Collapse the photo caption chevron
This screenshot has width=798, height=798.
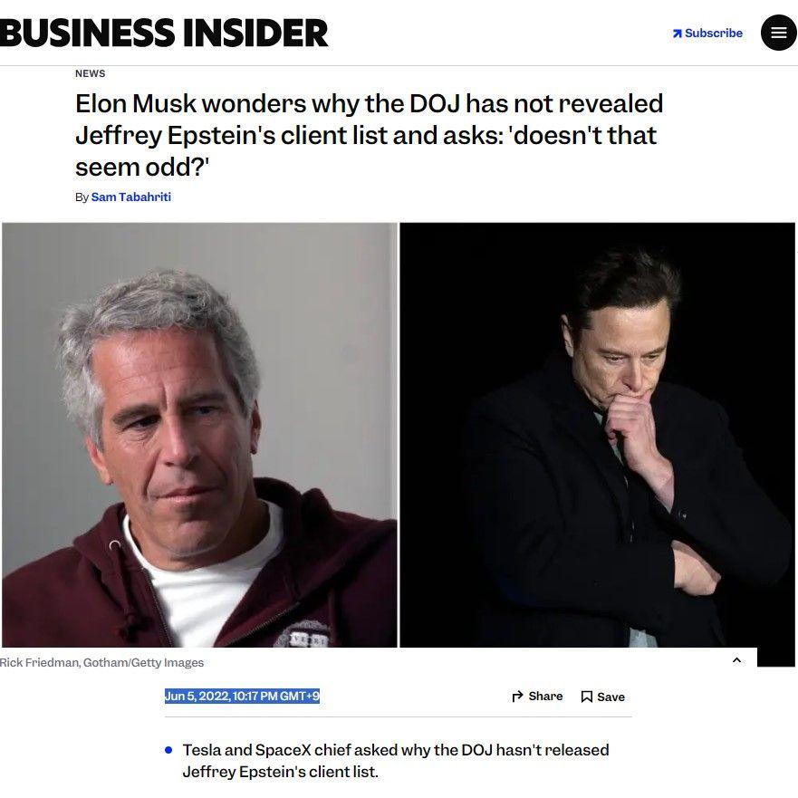click(736, 659)
